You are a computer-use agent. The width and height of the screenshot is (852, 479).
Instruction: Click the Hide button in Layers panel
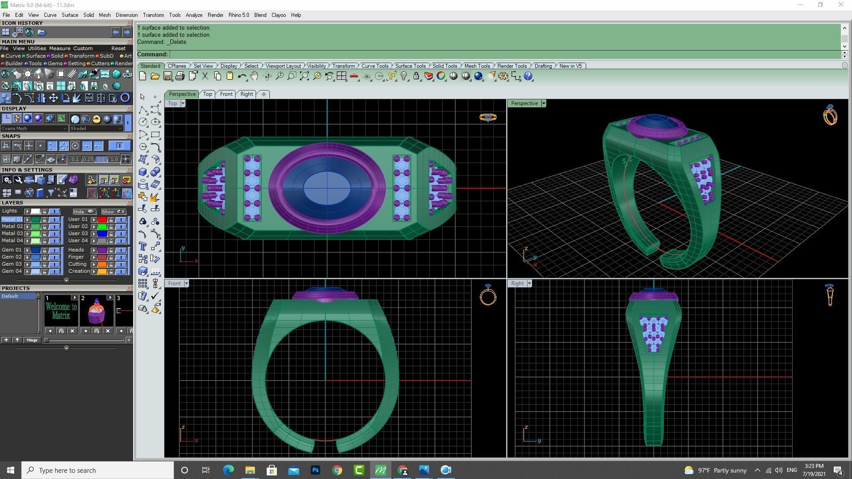pyautogui.click(x=84, y=212)
